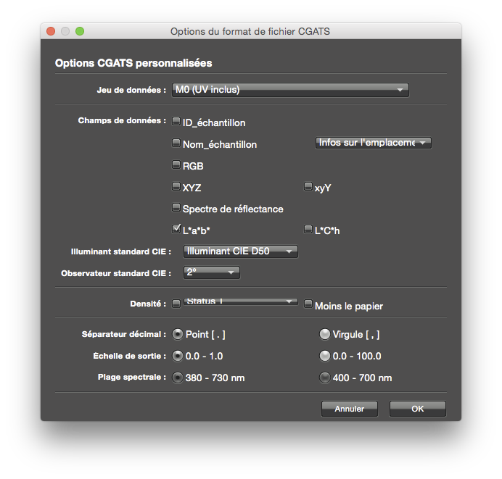502x479 pixels.
Task: Check the L*C*h option
Action: (x=308, y=229)
